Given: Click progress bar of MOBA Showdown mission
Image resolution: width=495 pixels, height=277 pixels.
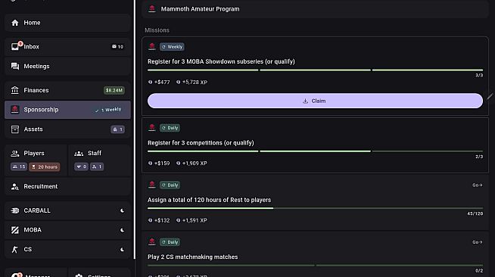Looking at the screenshot, I should click(x=315, y=70).
